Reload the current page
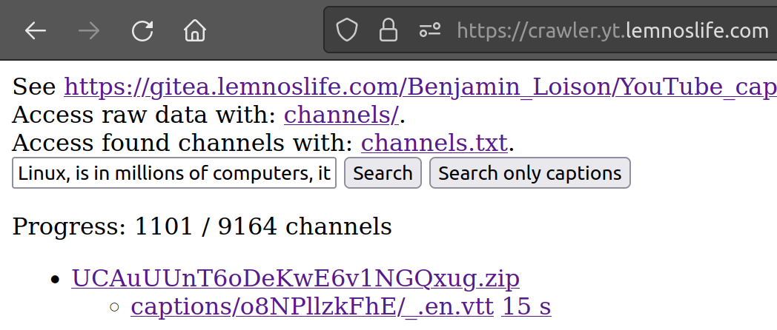The height and width of the screenshot is (330, 777). click(x=142, y=30)
